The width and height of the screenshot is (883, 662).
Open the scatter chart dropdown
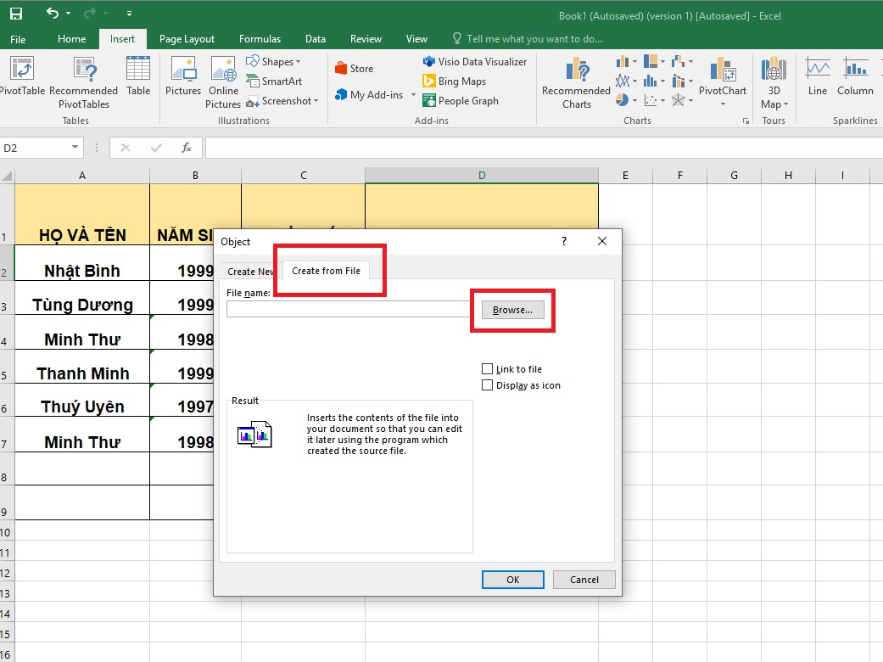[662, 101]
